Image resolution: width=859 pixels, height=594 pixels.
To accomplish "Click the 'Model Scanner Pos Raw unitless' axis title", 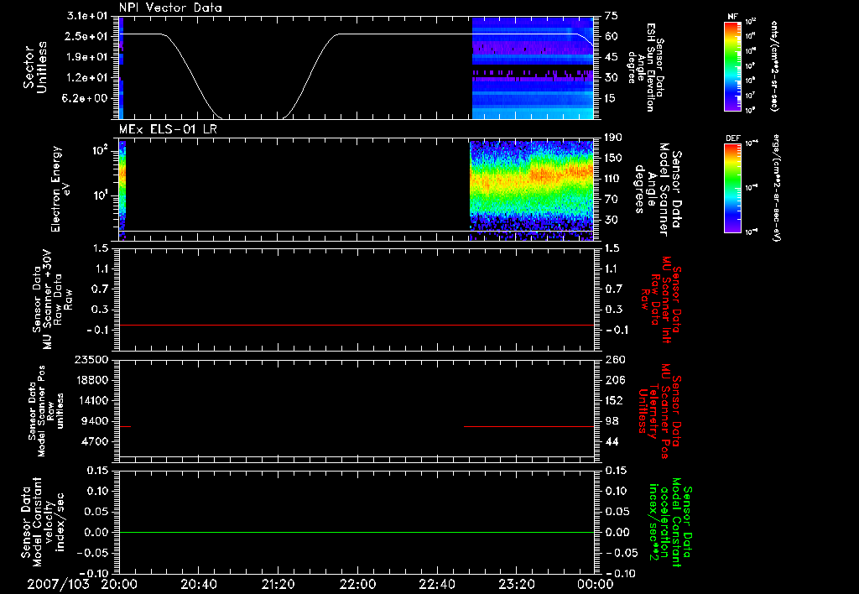I will (x=45, y=411).
